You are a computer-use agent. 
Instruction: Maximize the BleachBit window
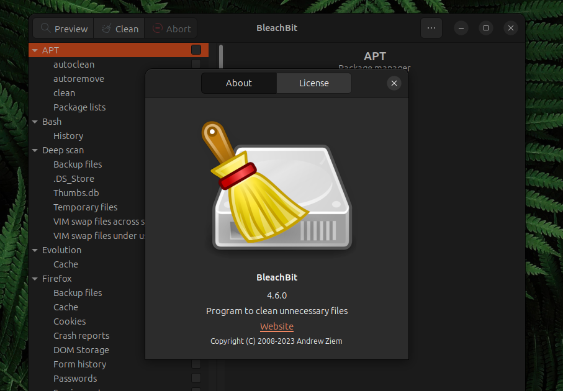coord(486,28)
